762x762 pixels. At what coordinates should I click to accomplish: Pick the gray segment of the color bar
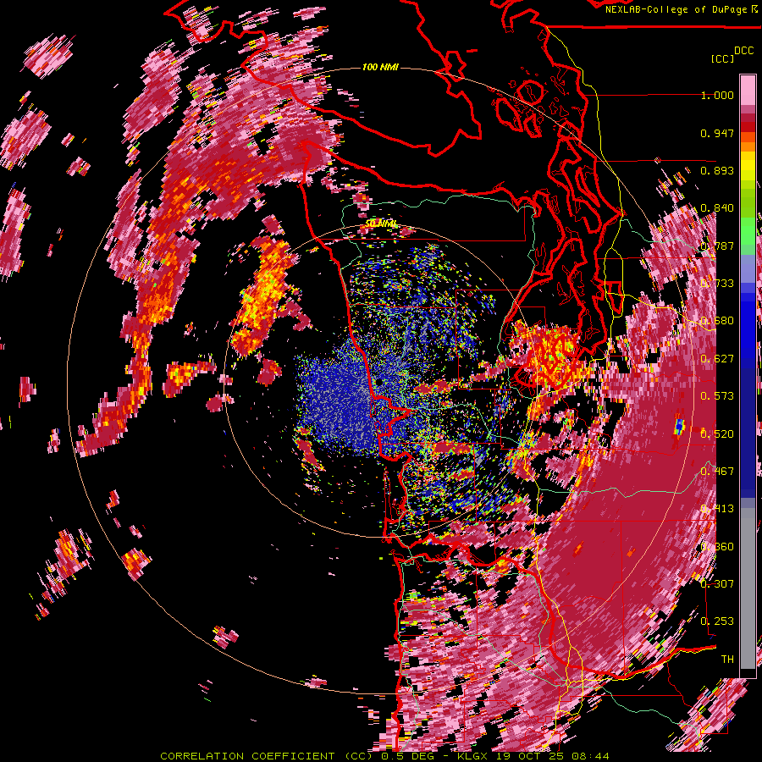[748, 588]
